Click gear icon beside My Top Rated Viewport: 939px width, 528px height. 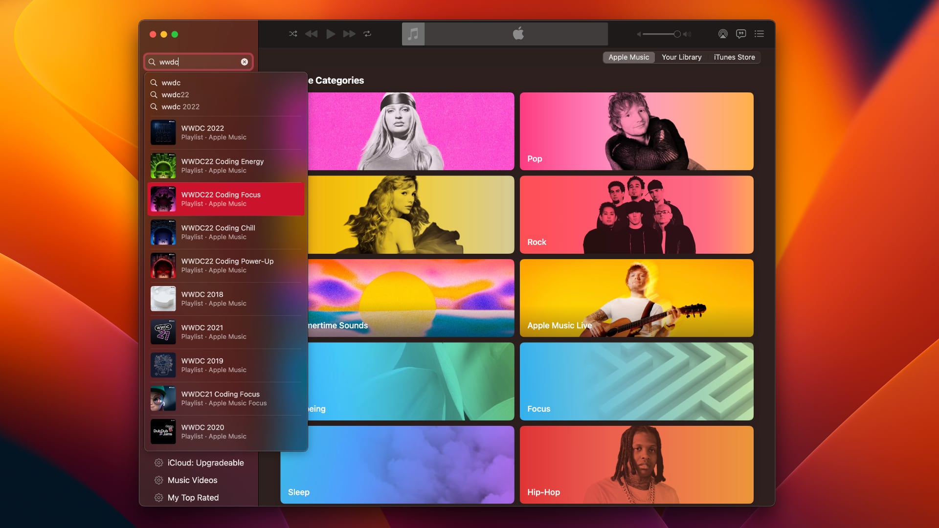coord(158,498)
